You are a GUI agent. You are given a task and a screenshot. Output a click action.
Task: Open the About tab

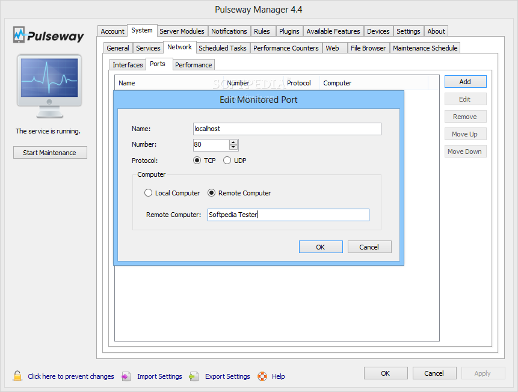pyautogui.click(x=436, y=31)
